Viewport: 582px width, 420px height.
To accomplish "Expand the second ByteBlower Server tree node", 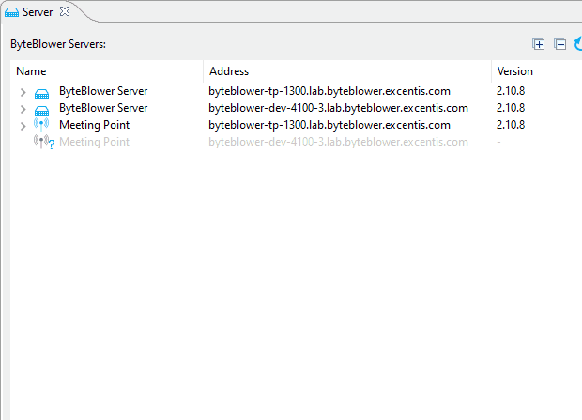I will tap(23, 109).
